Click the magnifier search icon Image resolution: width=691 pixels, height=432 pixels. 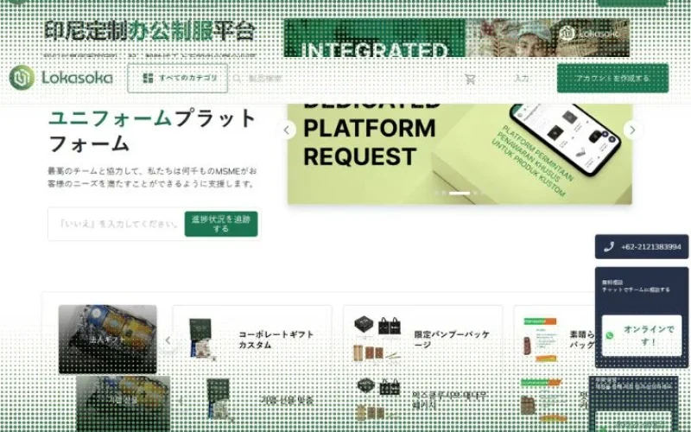[237, 79]
